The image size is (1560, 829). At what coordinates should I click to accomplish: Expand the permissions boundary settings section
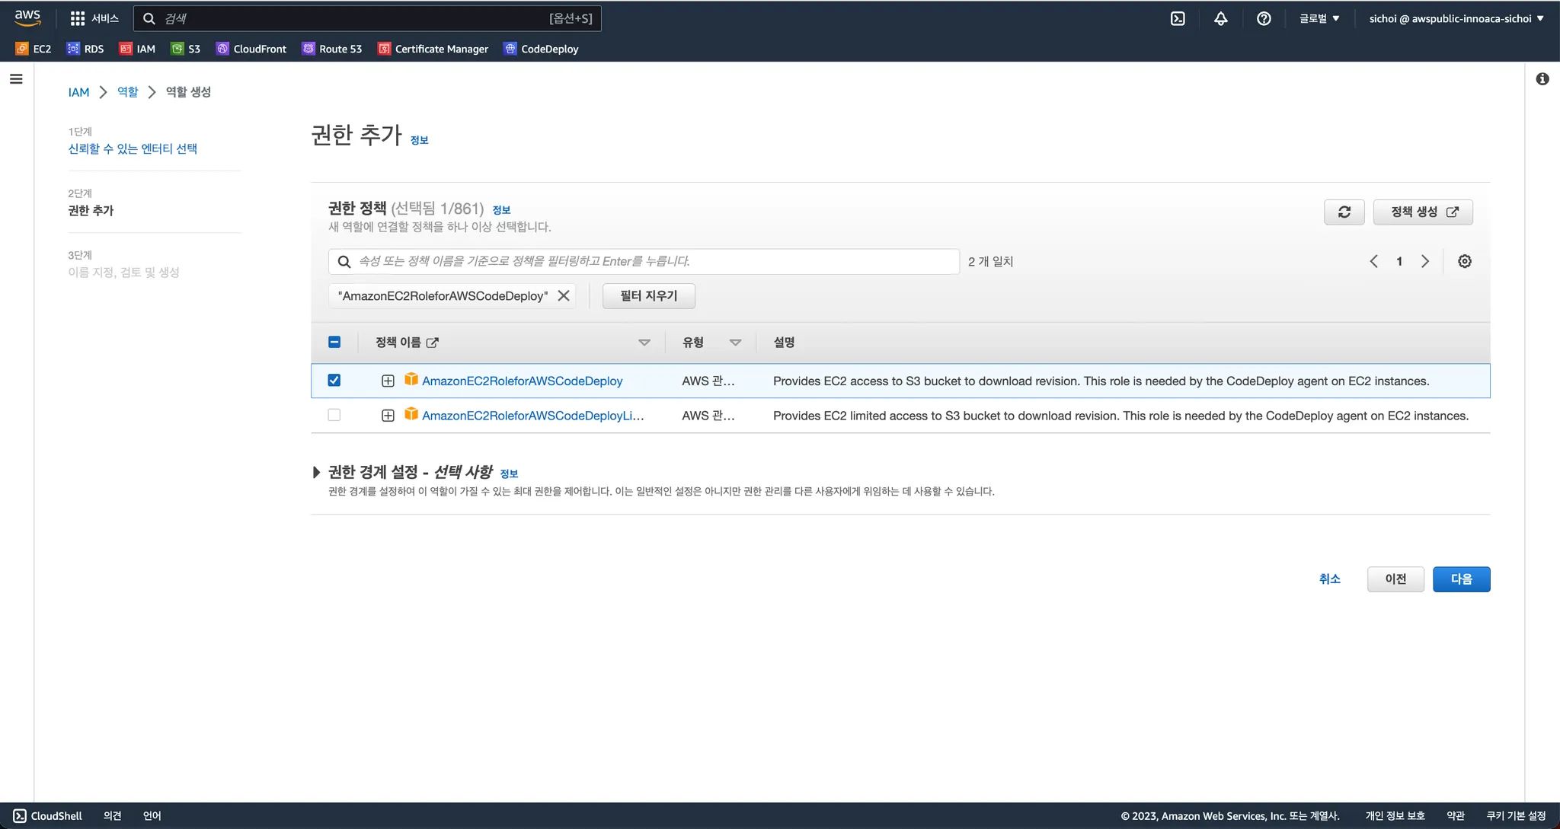coord(316,472)
